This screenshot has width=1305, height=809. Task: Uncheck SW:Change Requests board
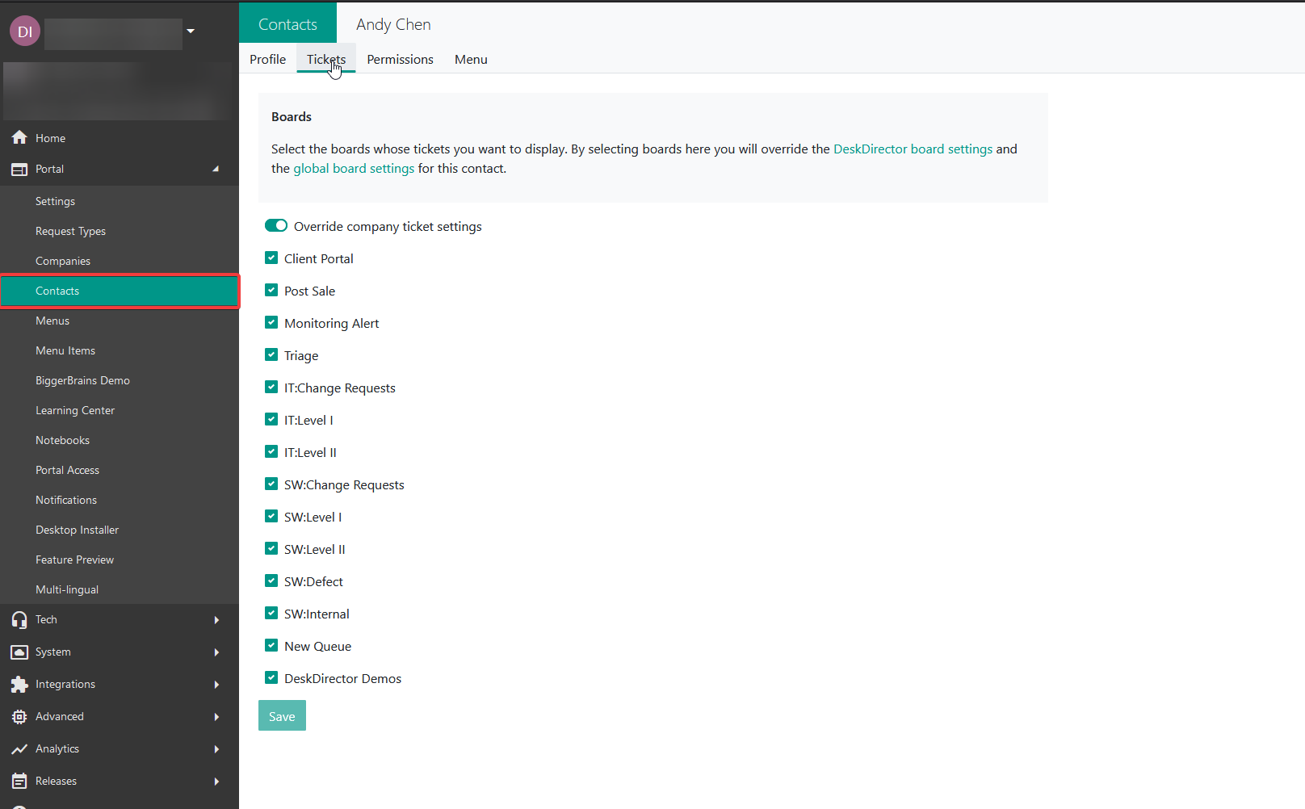pyautogui.click(x=271, y=484)
